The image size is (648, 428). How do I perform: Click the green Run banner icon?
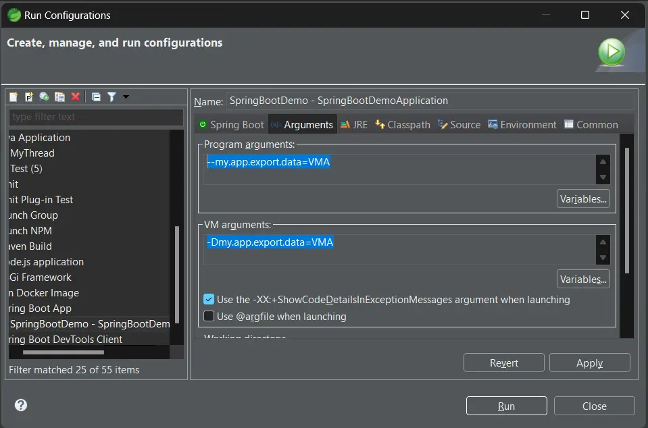coord(612,52)
